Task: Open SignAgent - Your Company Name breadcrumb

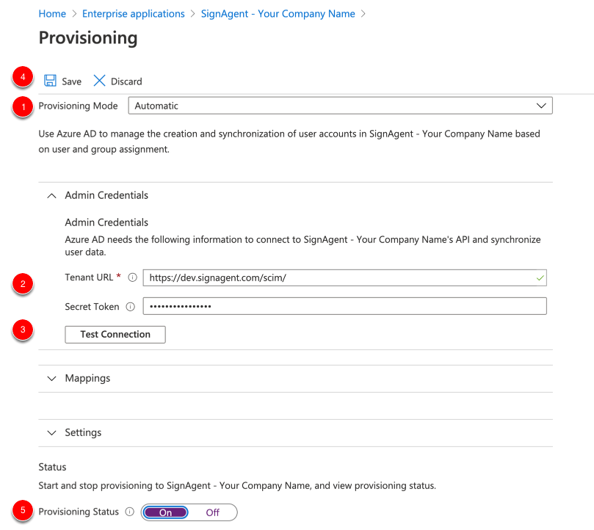Action: pos(278,14)
